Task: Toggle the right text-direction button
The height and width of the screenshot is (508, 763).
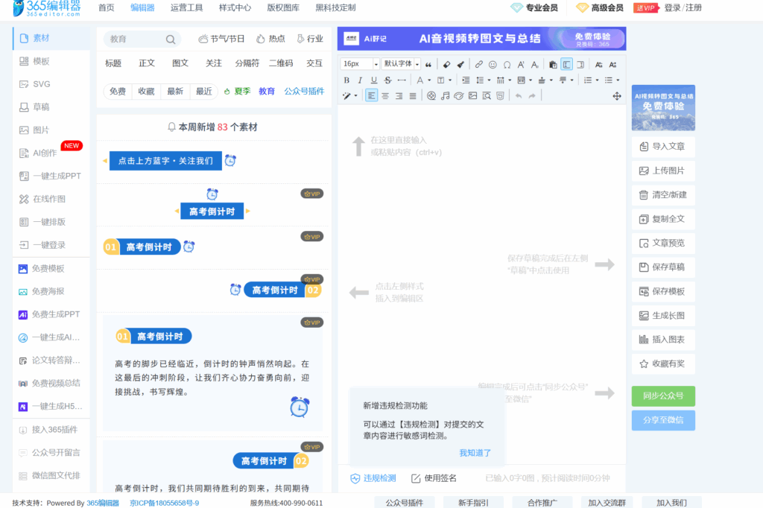Action: point(580,64)
